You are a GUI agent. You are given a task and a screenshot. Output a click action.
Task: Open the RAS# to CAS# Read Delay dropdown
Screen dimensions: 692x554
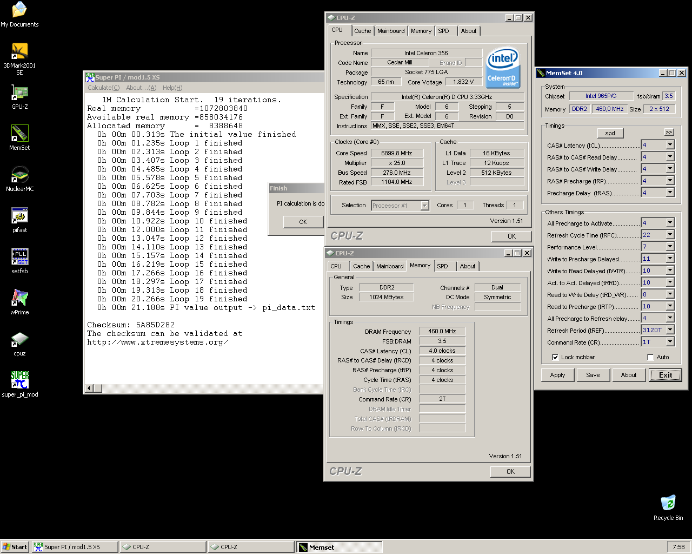(670, 157)
